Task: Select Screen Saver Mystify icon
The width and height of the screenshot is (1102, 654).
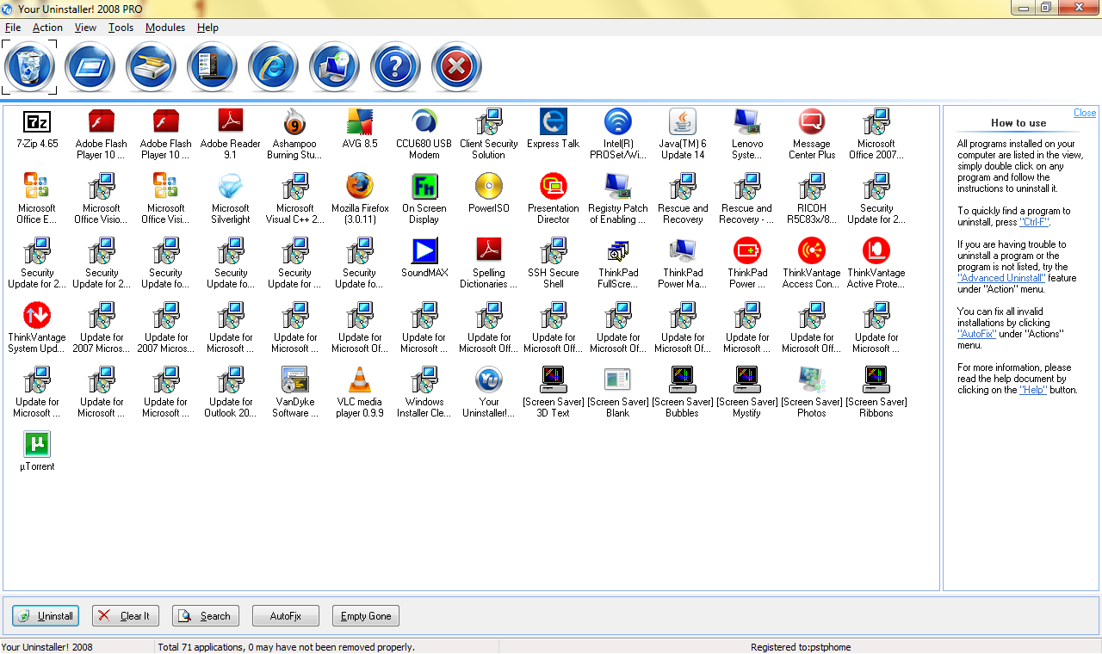Action: click(x=747, y=379)
